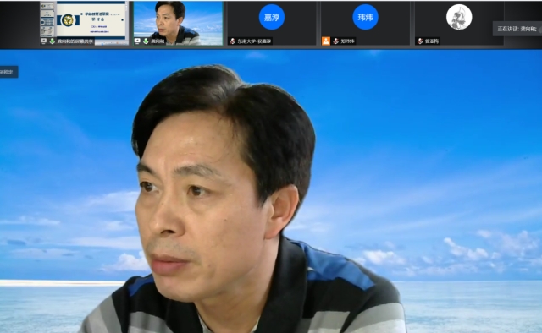The height and width of the screenshot is (333, 542).
Task: Click the muted mic icon beside 东南大学 name
Action: coord(233,41)
